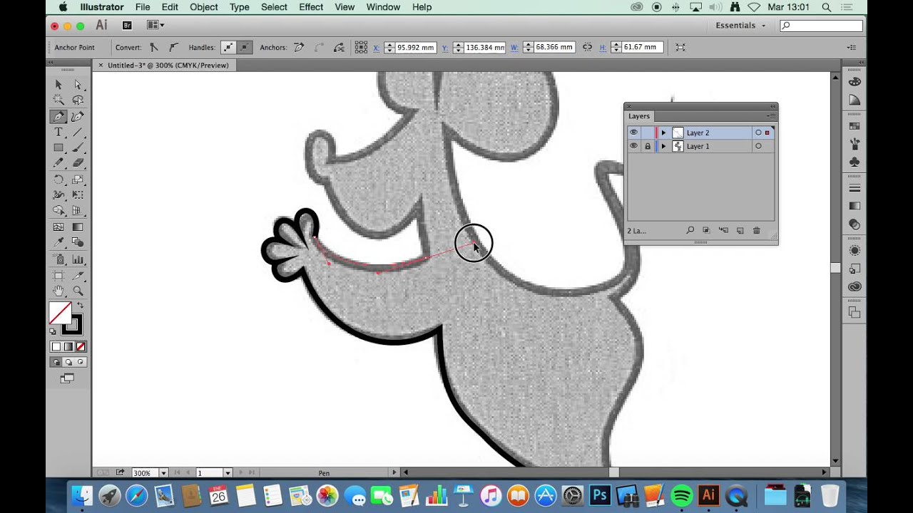
Task: Select the Direct Selection tool (white arrow)
Action: (78, 85)
